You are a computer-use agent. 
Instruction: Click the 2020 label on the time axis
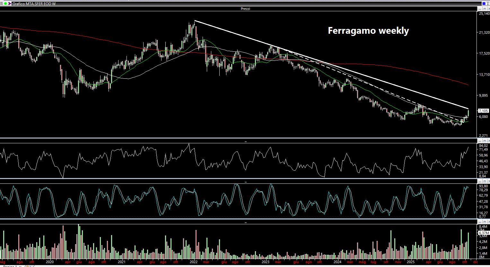[49, 262]
